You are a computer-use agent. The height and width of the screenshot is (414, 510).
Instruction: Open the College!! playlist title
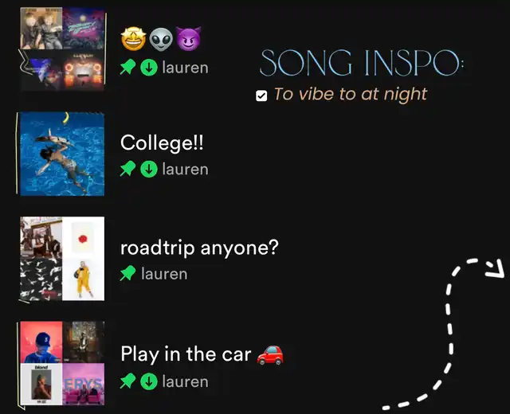(162, 143)
